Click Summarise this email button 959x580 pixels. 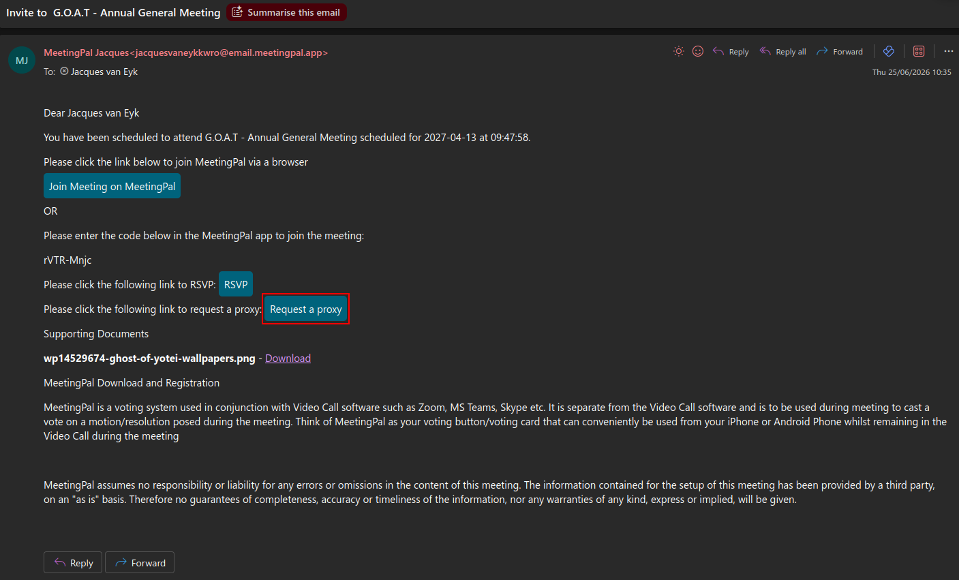point(286,12)
